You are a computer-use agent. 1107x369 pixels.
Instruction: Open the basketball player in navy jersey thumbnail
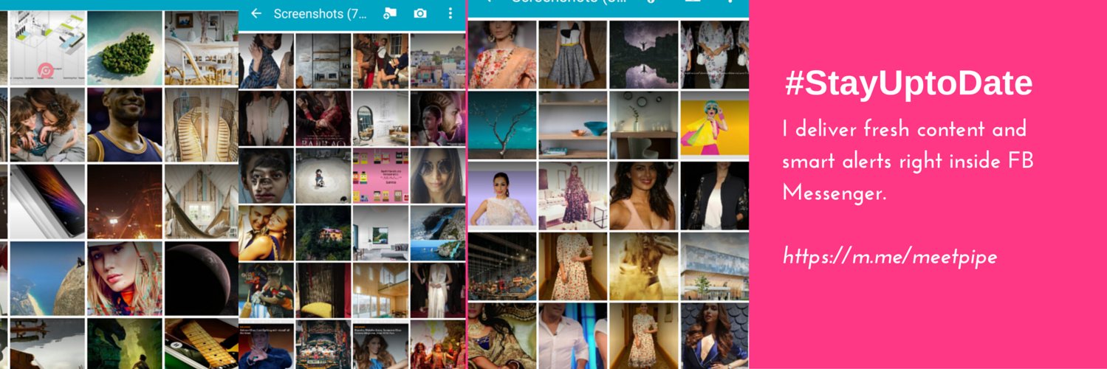tap(124, 124)
